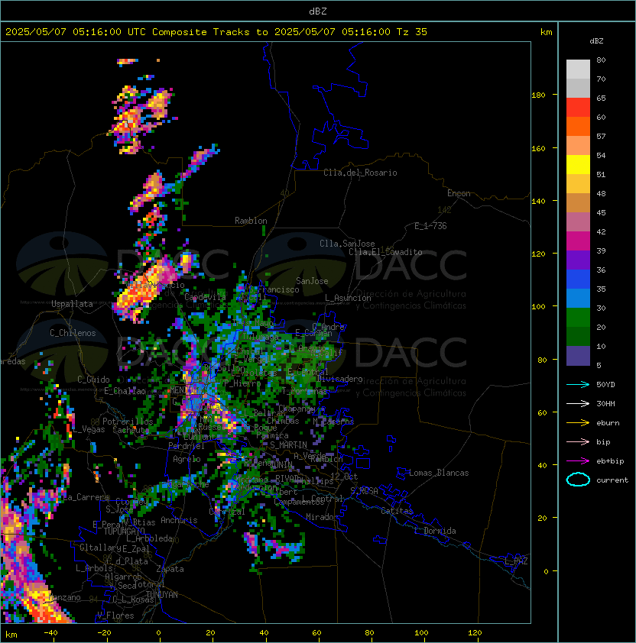The image size is (636, 643).
Task: Select the red 65-60 dBZ legend swatch
Action: (578, 108)
